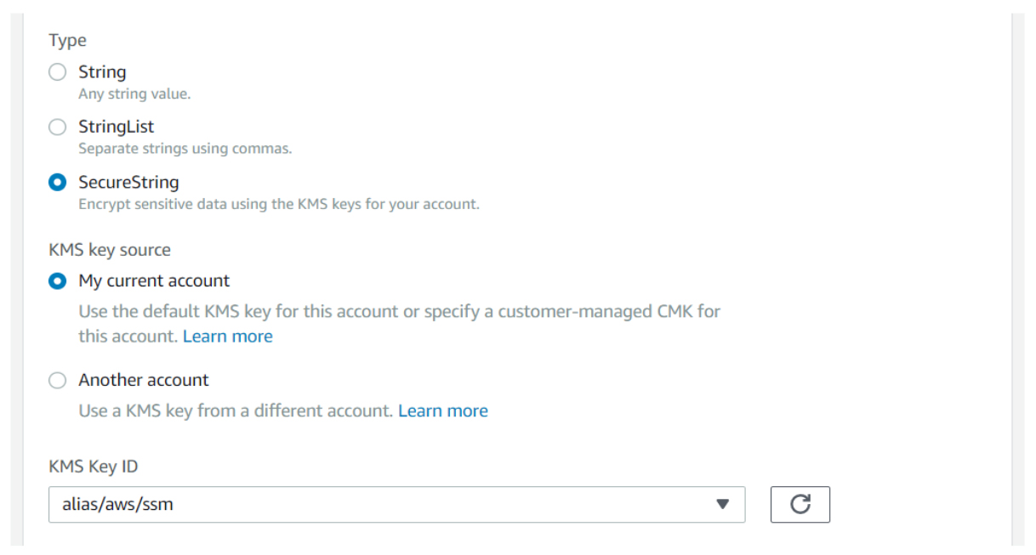This screenshot has width=1036, height=555.
Task: Click 'Separate strings using commas.' description
Action: 185,149
